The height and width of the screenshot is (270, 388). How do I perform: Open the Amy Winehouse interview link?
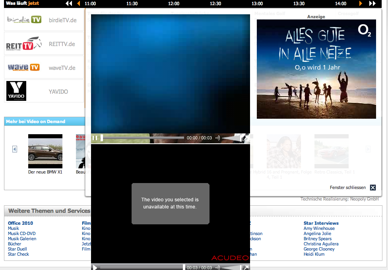click(319, 228)
